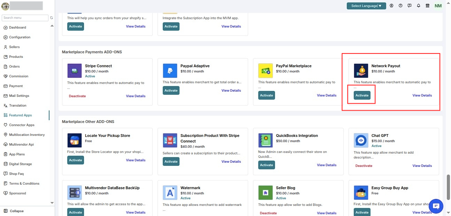Open the Select Language dropdown
Viewport: 451px width, 216px height.
point(366,6)
